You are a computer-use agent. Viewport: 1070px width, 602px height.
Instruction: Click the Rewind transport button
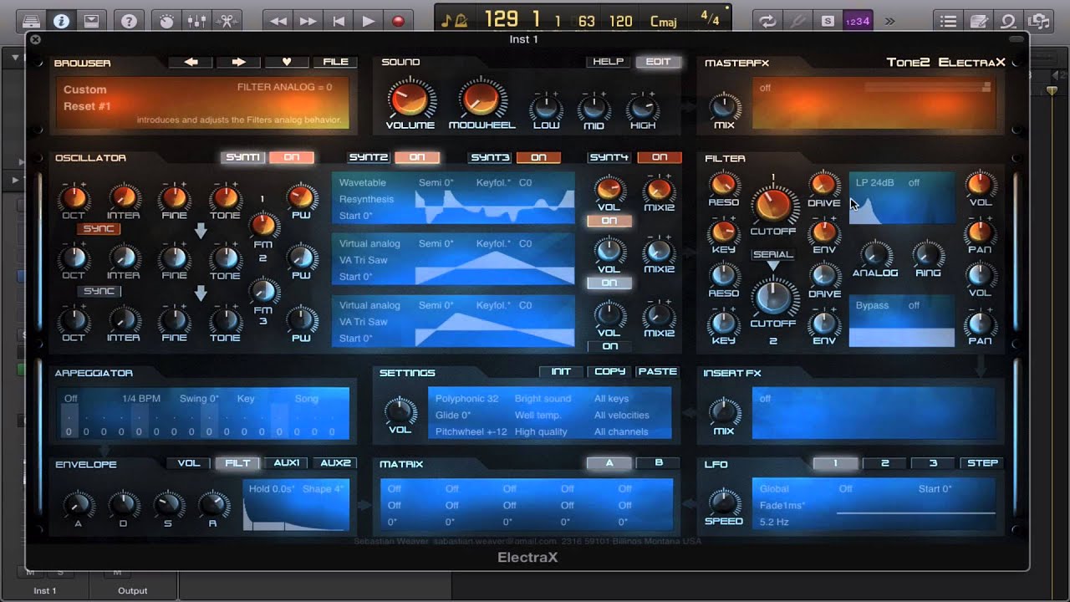[x=278, y=21]
